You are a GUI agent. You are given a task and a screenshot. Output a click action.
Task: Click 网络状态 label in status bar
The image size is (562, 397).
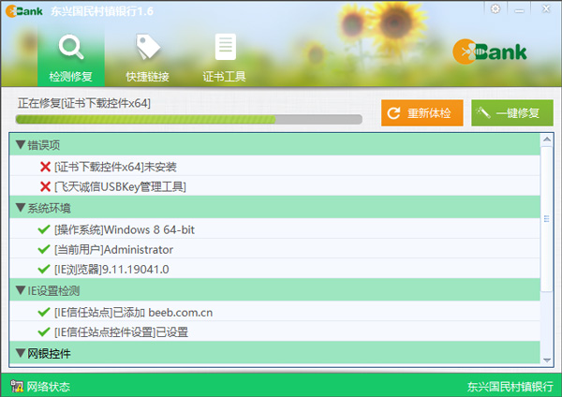click(x=49, y=387)
